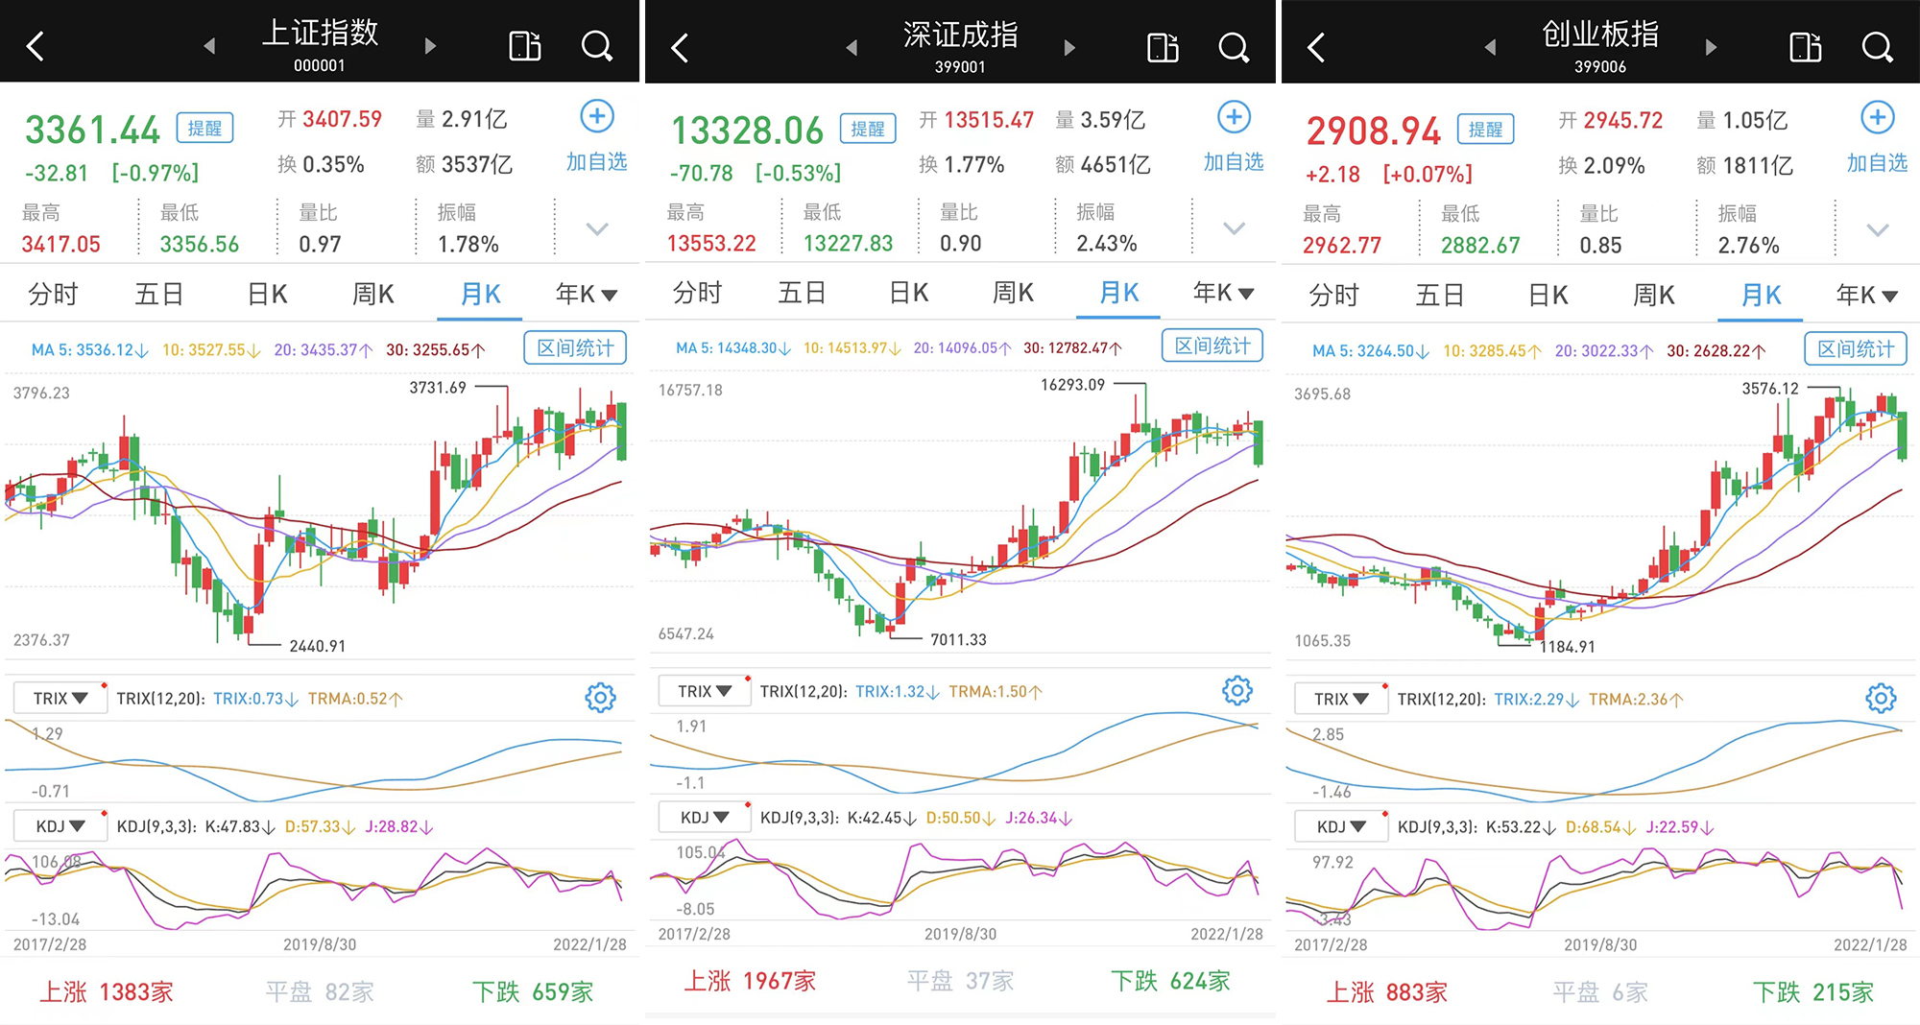
Task: Tap the 加自选 plus icon for 深证成指
Action: (x=1233, y=117)
